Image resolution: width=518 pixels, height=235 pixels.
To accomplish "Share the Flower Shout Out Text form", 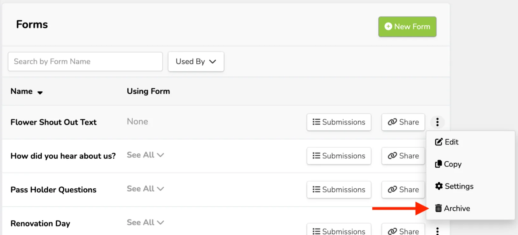I will [403, 122].
